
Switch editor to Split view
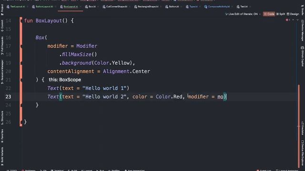(x=281, y=14)
